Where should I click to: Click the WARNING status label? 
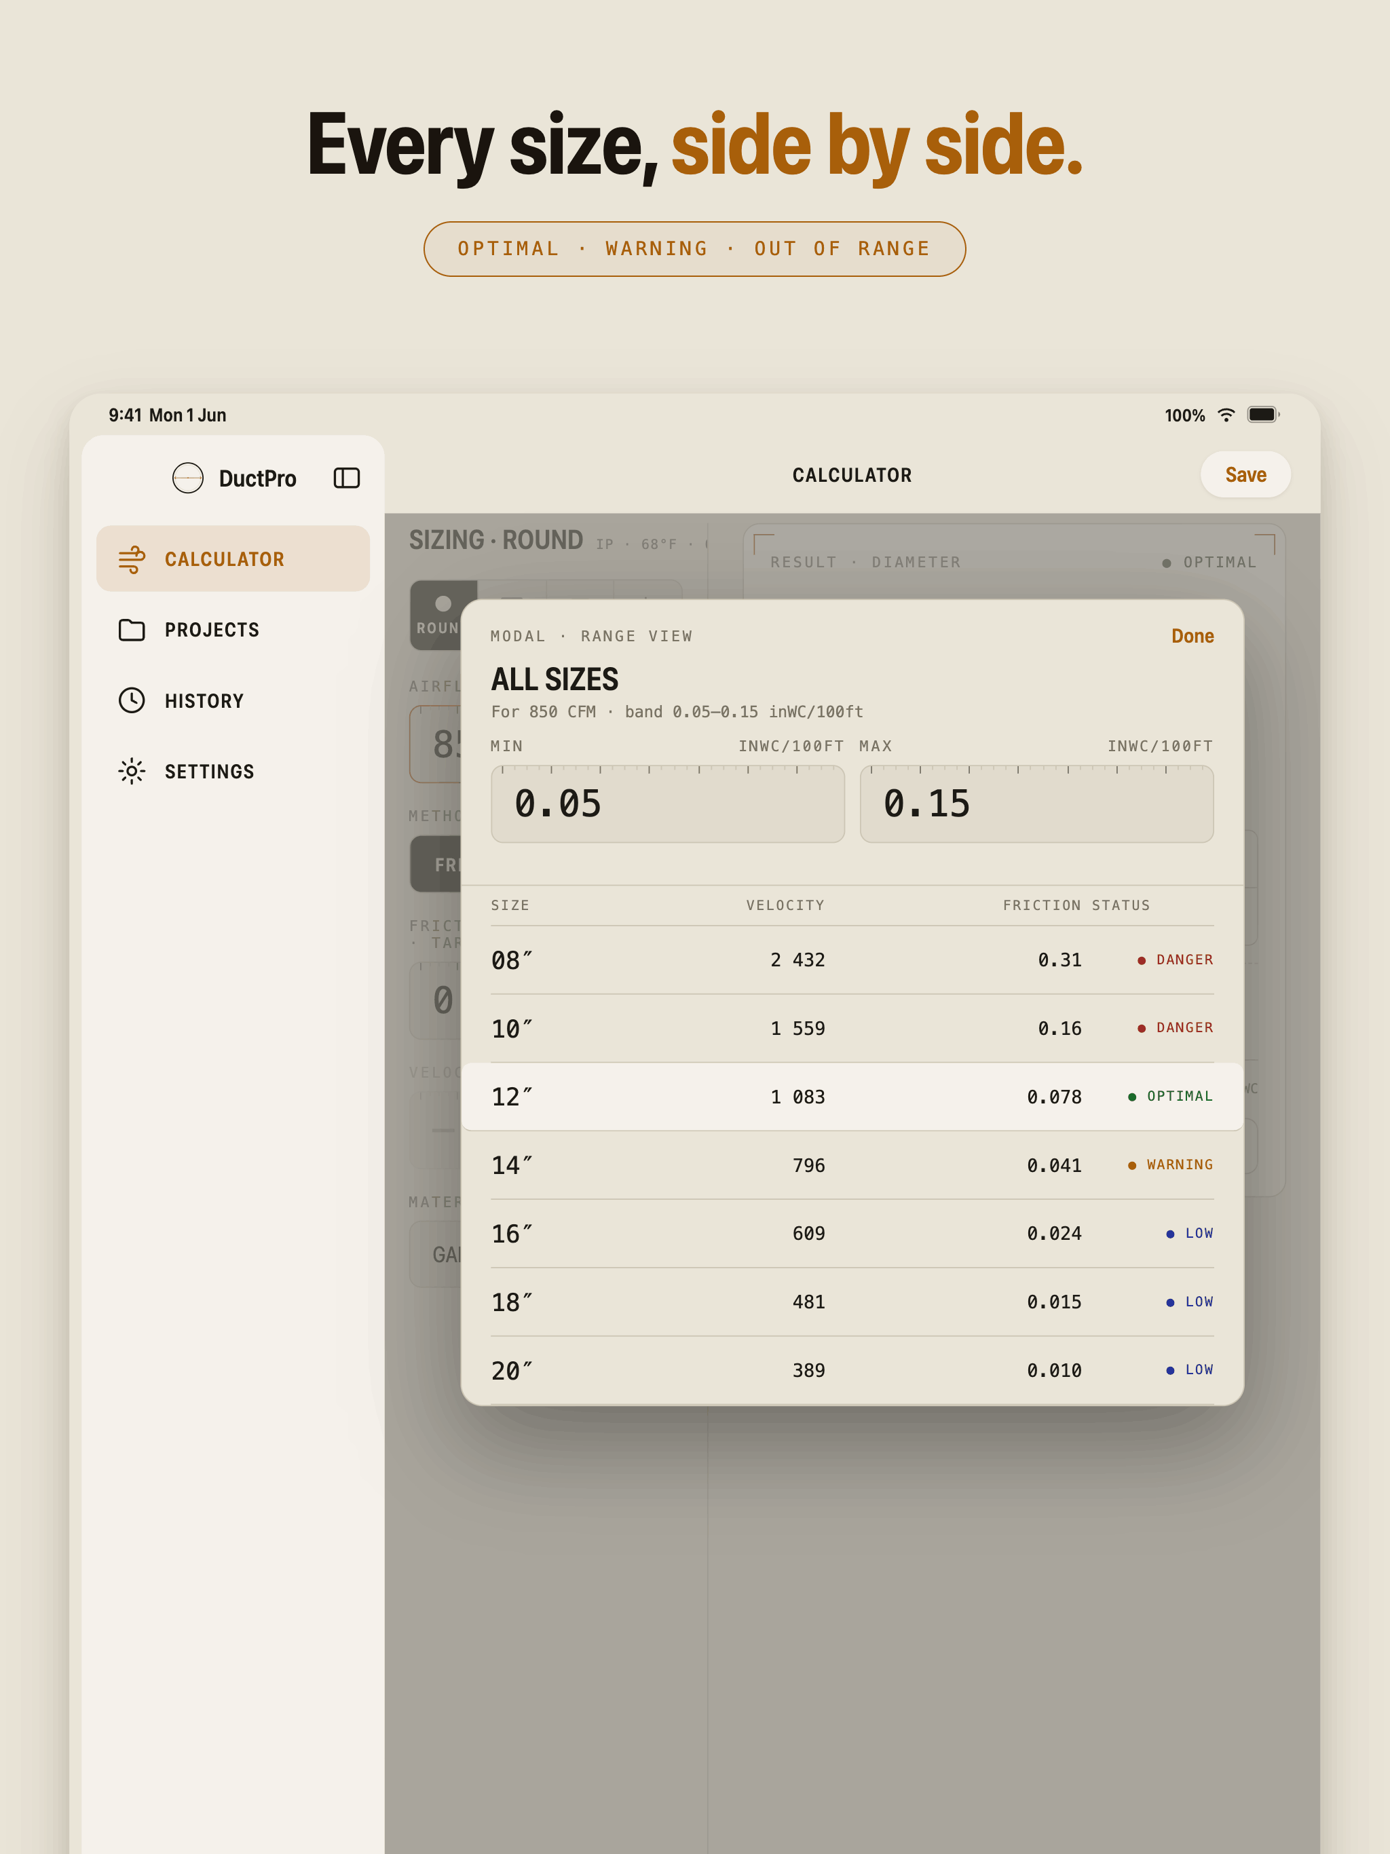point(1170,1165)
